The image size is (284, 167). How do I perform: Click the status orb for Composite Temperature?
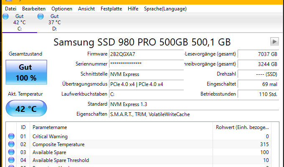click(11, 144)
